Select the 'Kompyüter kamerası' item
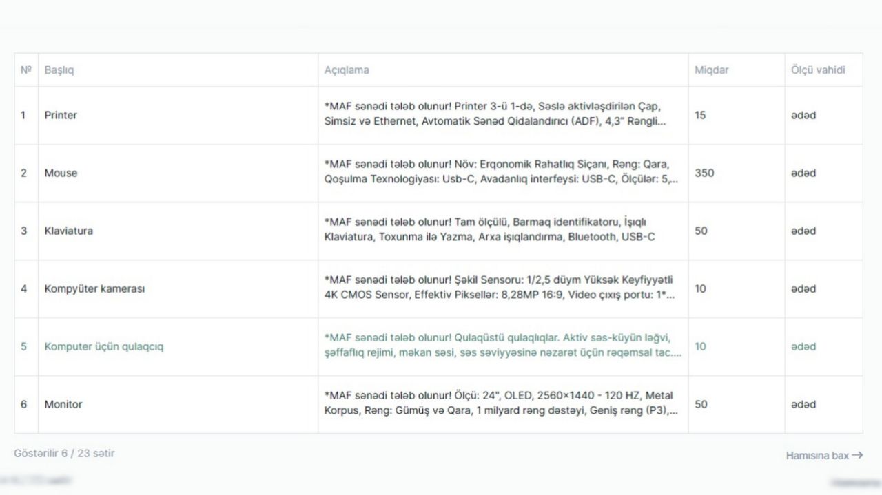 (94, 288)
